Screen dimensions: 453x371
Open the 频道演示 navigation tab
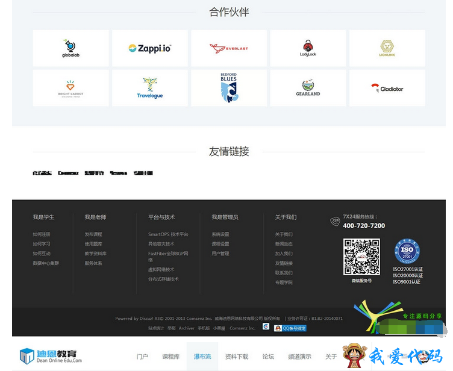pyautogui.click(x=299, y=357)
